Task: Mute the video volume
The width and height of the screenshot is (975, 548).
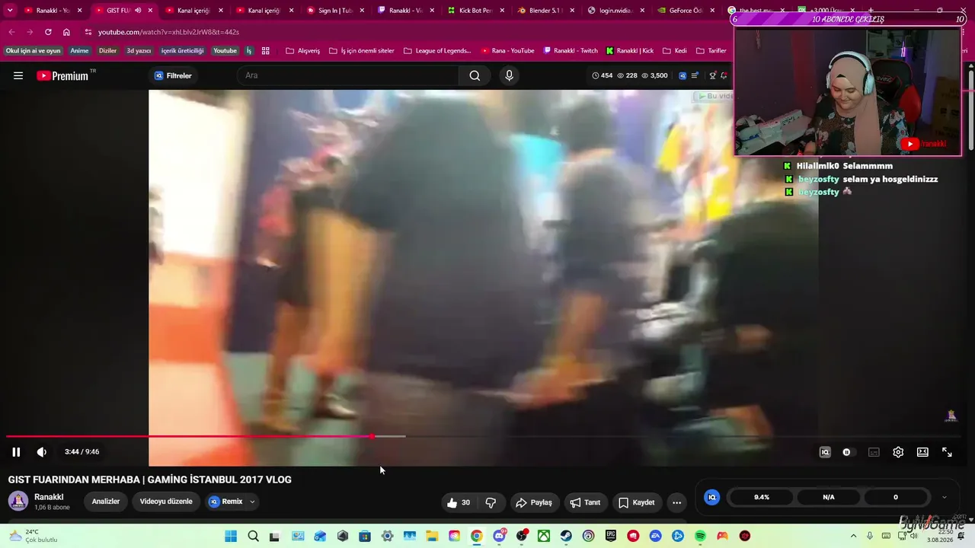Action: click(x=42, y=452)
